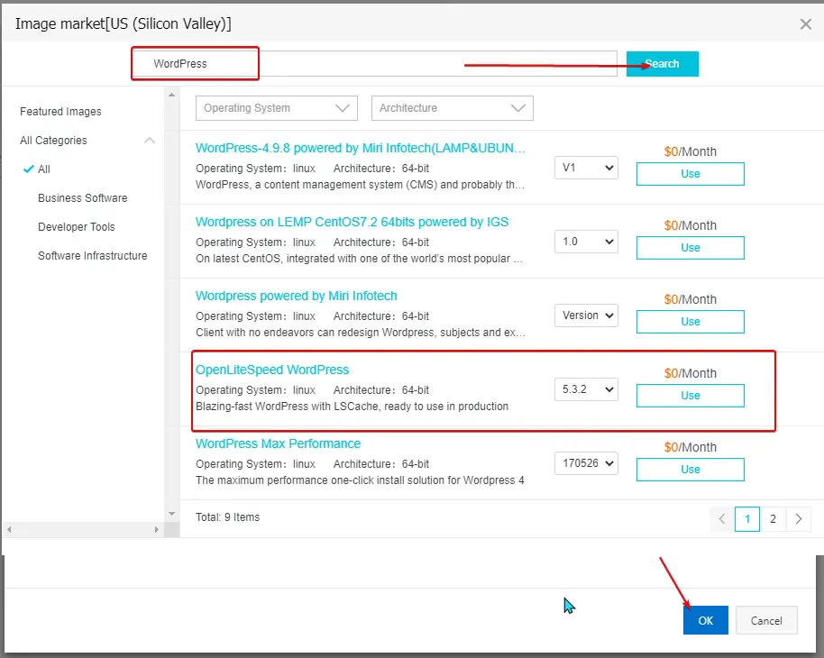Click Use for OpenLiteSpeed WordPress

pyautogui.click(x=690, y=396)
